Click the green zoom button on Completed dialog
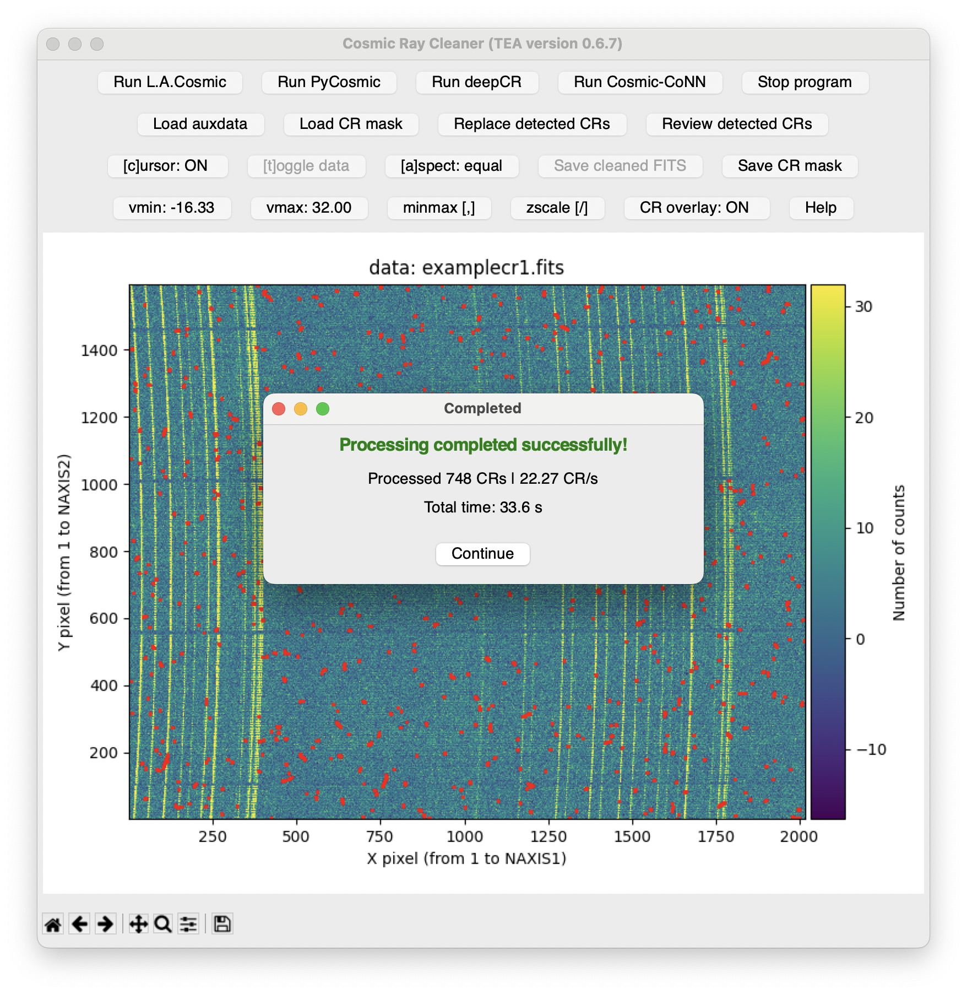The width and height of the screenshot is (967, 994). pyautogui.click(x=323, y=409)
